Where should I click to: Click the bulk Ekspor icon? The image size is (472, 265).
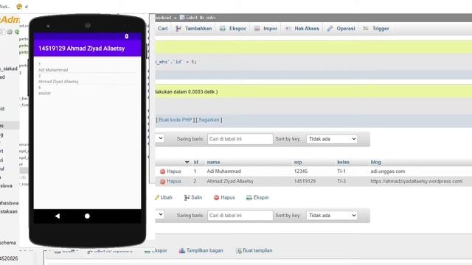pyautogui.click(x=249, y=197)
